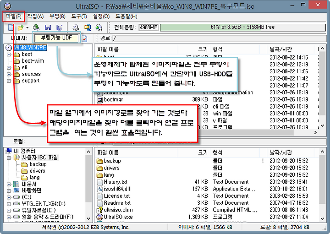The width and height of the screenshot is (330, 234).
Task: Click the isoshl64.dll file icon
Action: [100, 189]
